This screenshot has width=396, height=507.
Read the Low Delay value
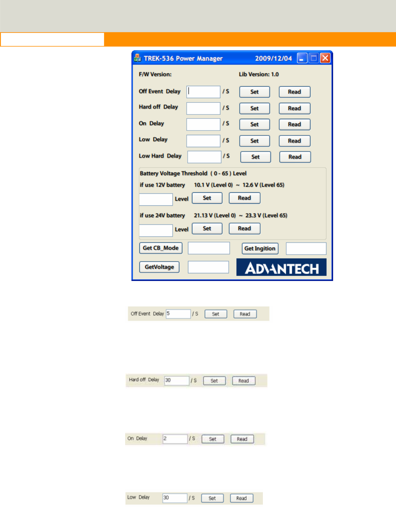295,141
